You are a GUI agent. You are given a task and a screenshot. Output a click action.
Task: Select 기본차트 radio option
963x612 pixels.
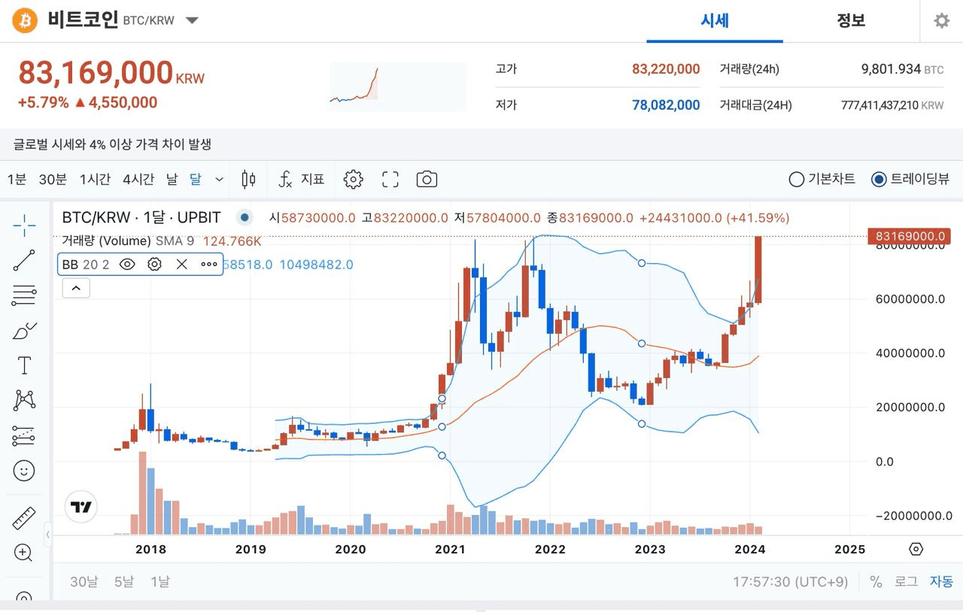point(796,179)
